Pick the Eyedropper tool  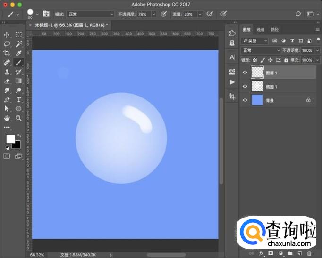pos(19,53)
